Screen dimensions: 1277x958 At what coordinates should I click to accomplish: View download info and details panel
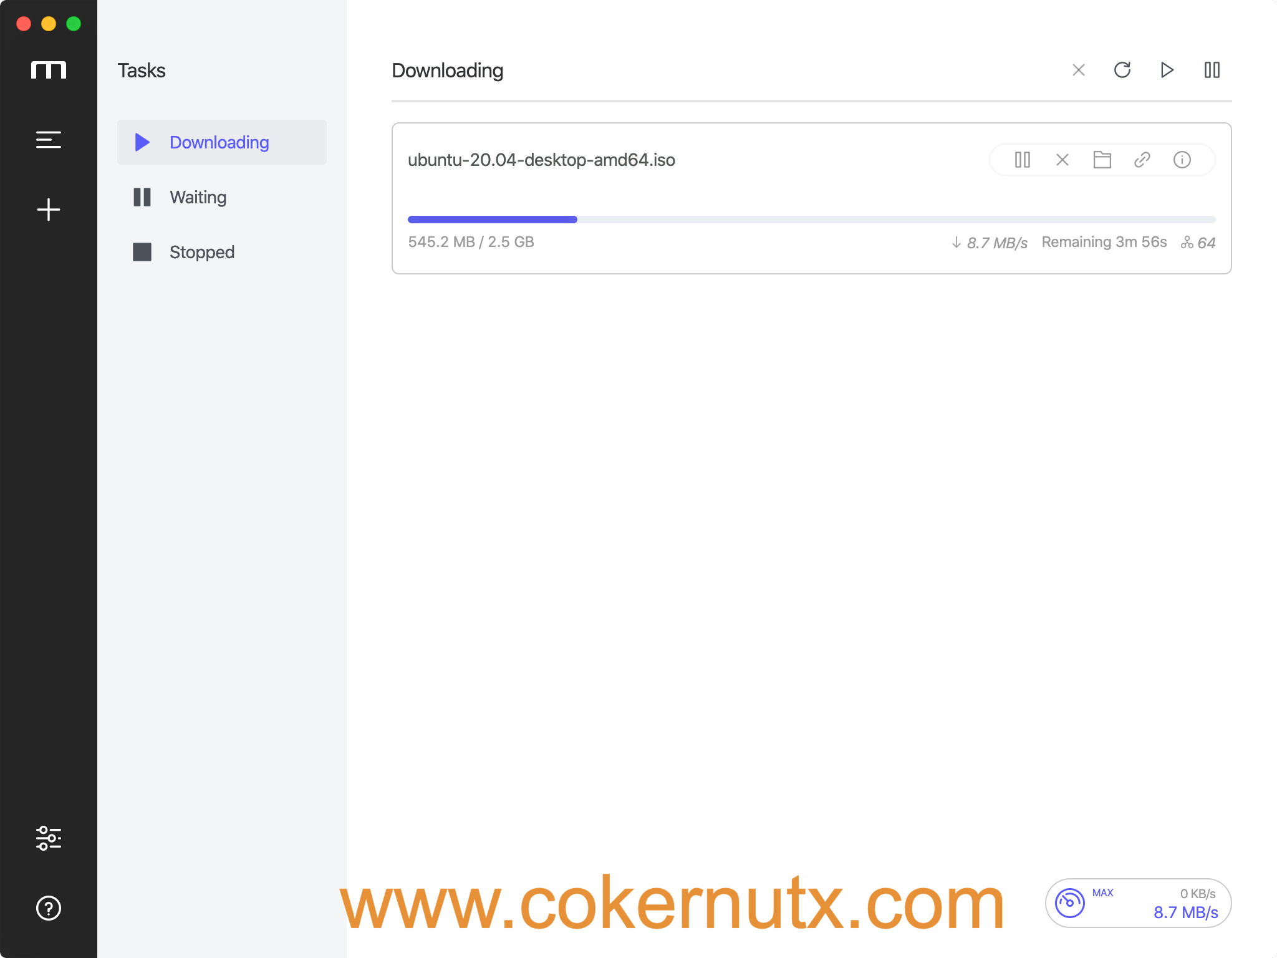tap(1182, 160)
